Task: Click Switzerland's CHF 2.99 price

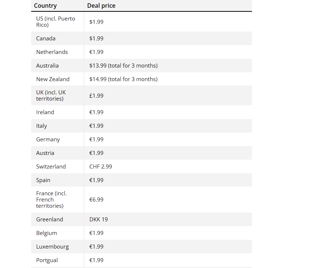Action: coord(101,167)
